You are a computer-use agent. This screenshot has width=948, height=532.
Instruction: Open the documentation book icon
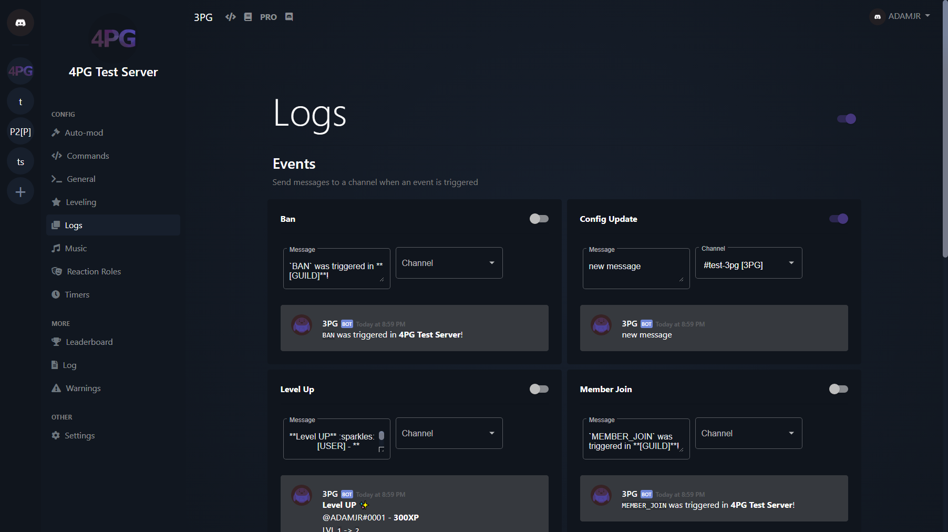tap(248, 17)
